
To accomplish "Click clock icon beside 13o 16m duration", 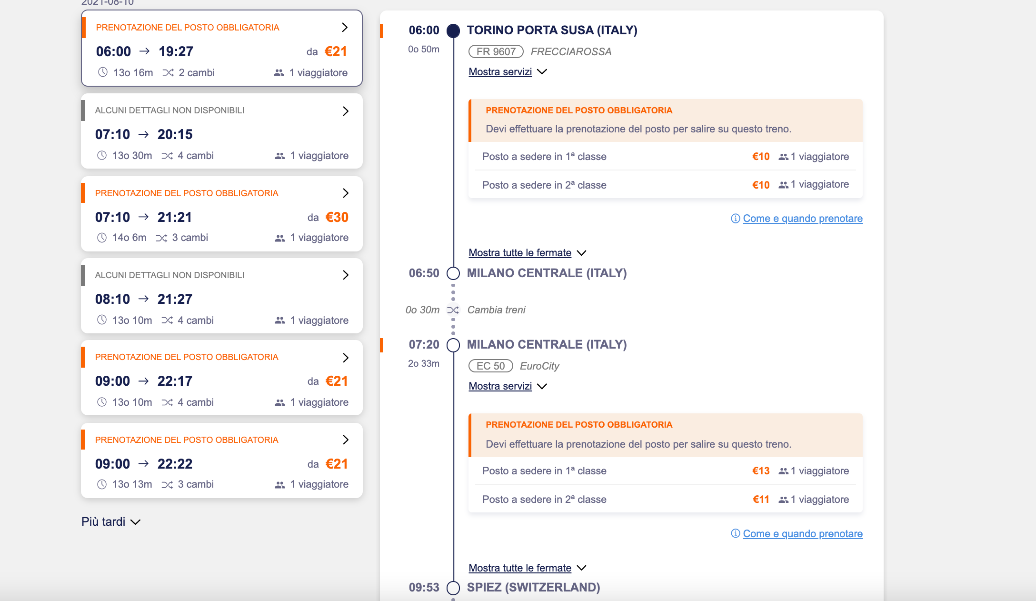I will [x=103, y=72].
